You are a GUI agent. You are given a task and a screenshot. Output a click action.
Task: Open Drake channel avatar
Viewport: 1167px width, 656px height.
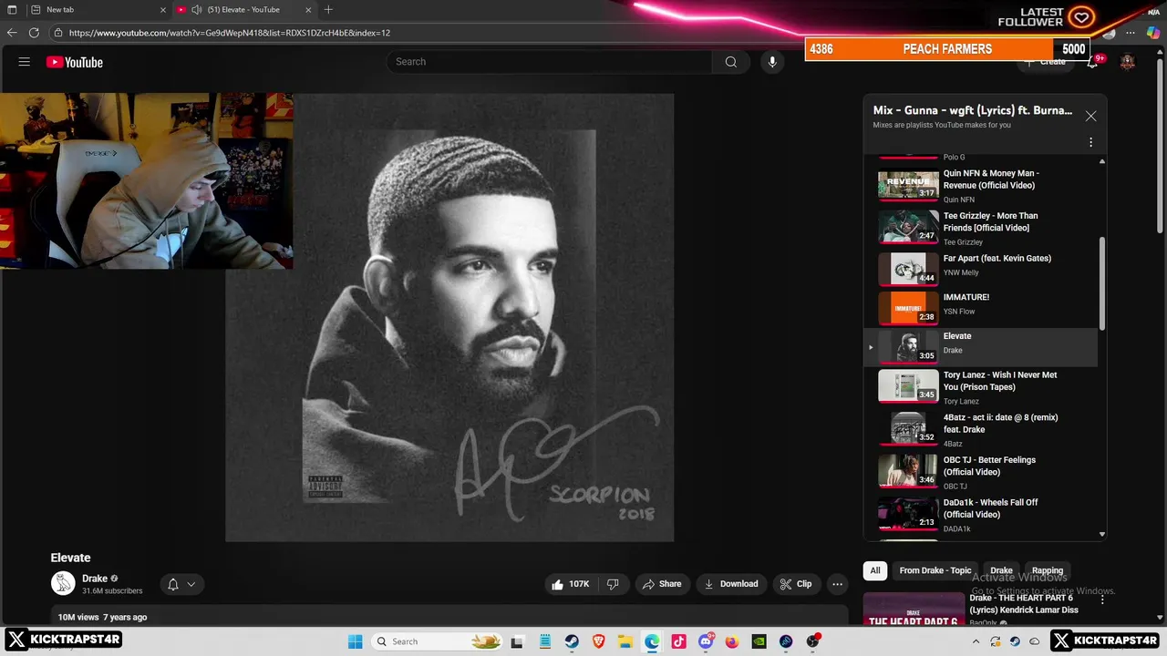click(x=63, y=583)
